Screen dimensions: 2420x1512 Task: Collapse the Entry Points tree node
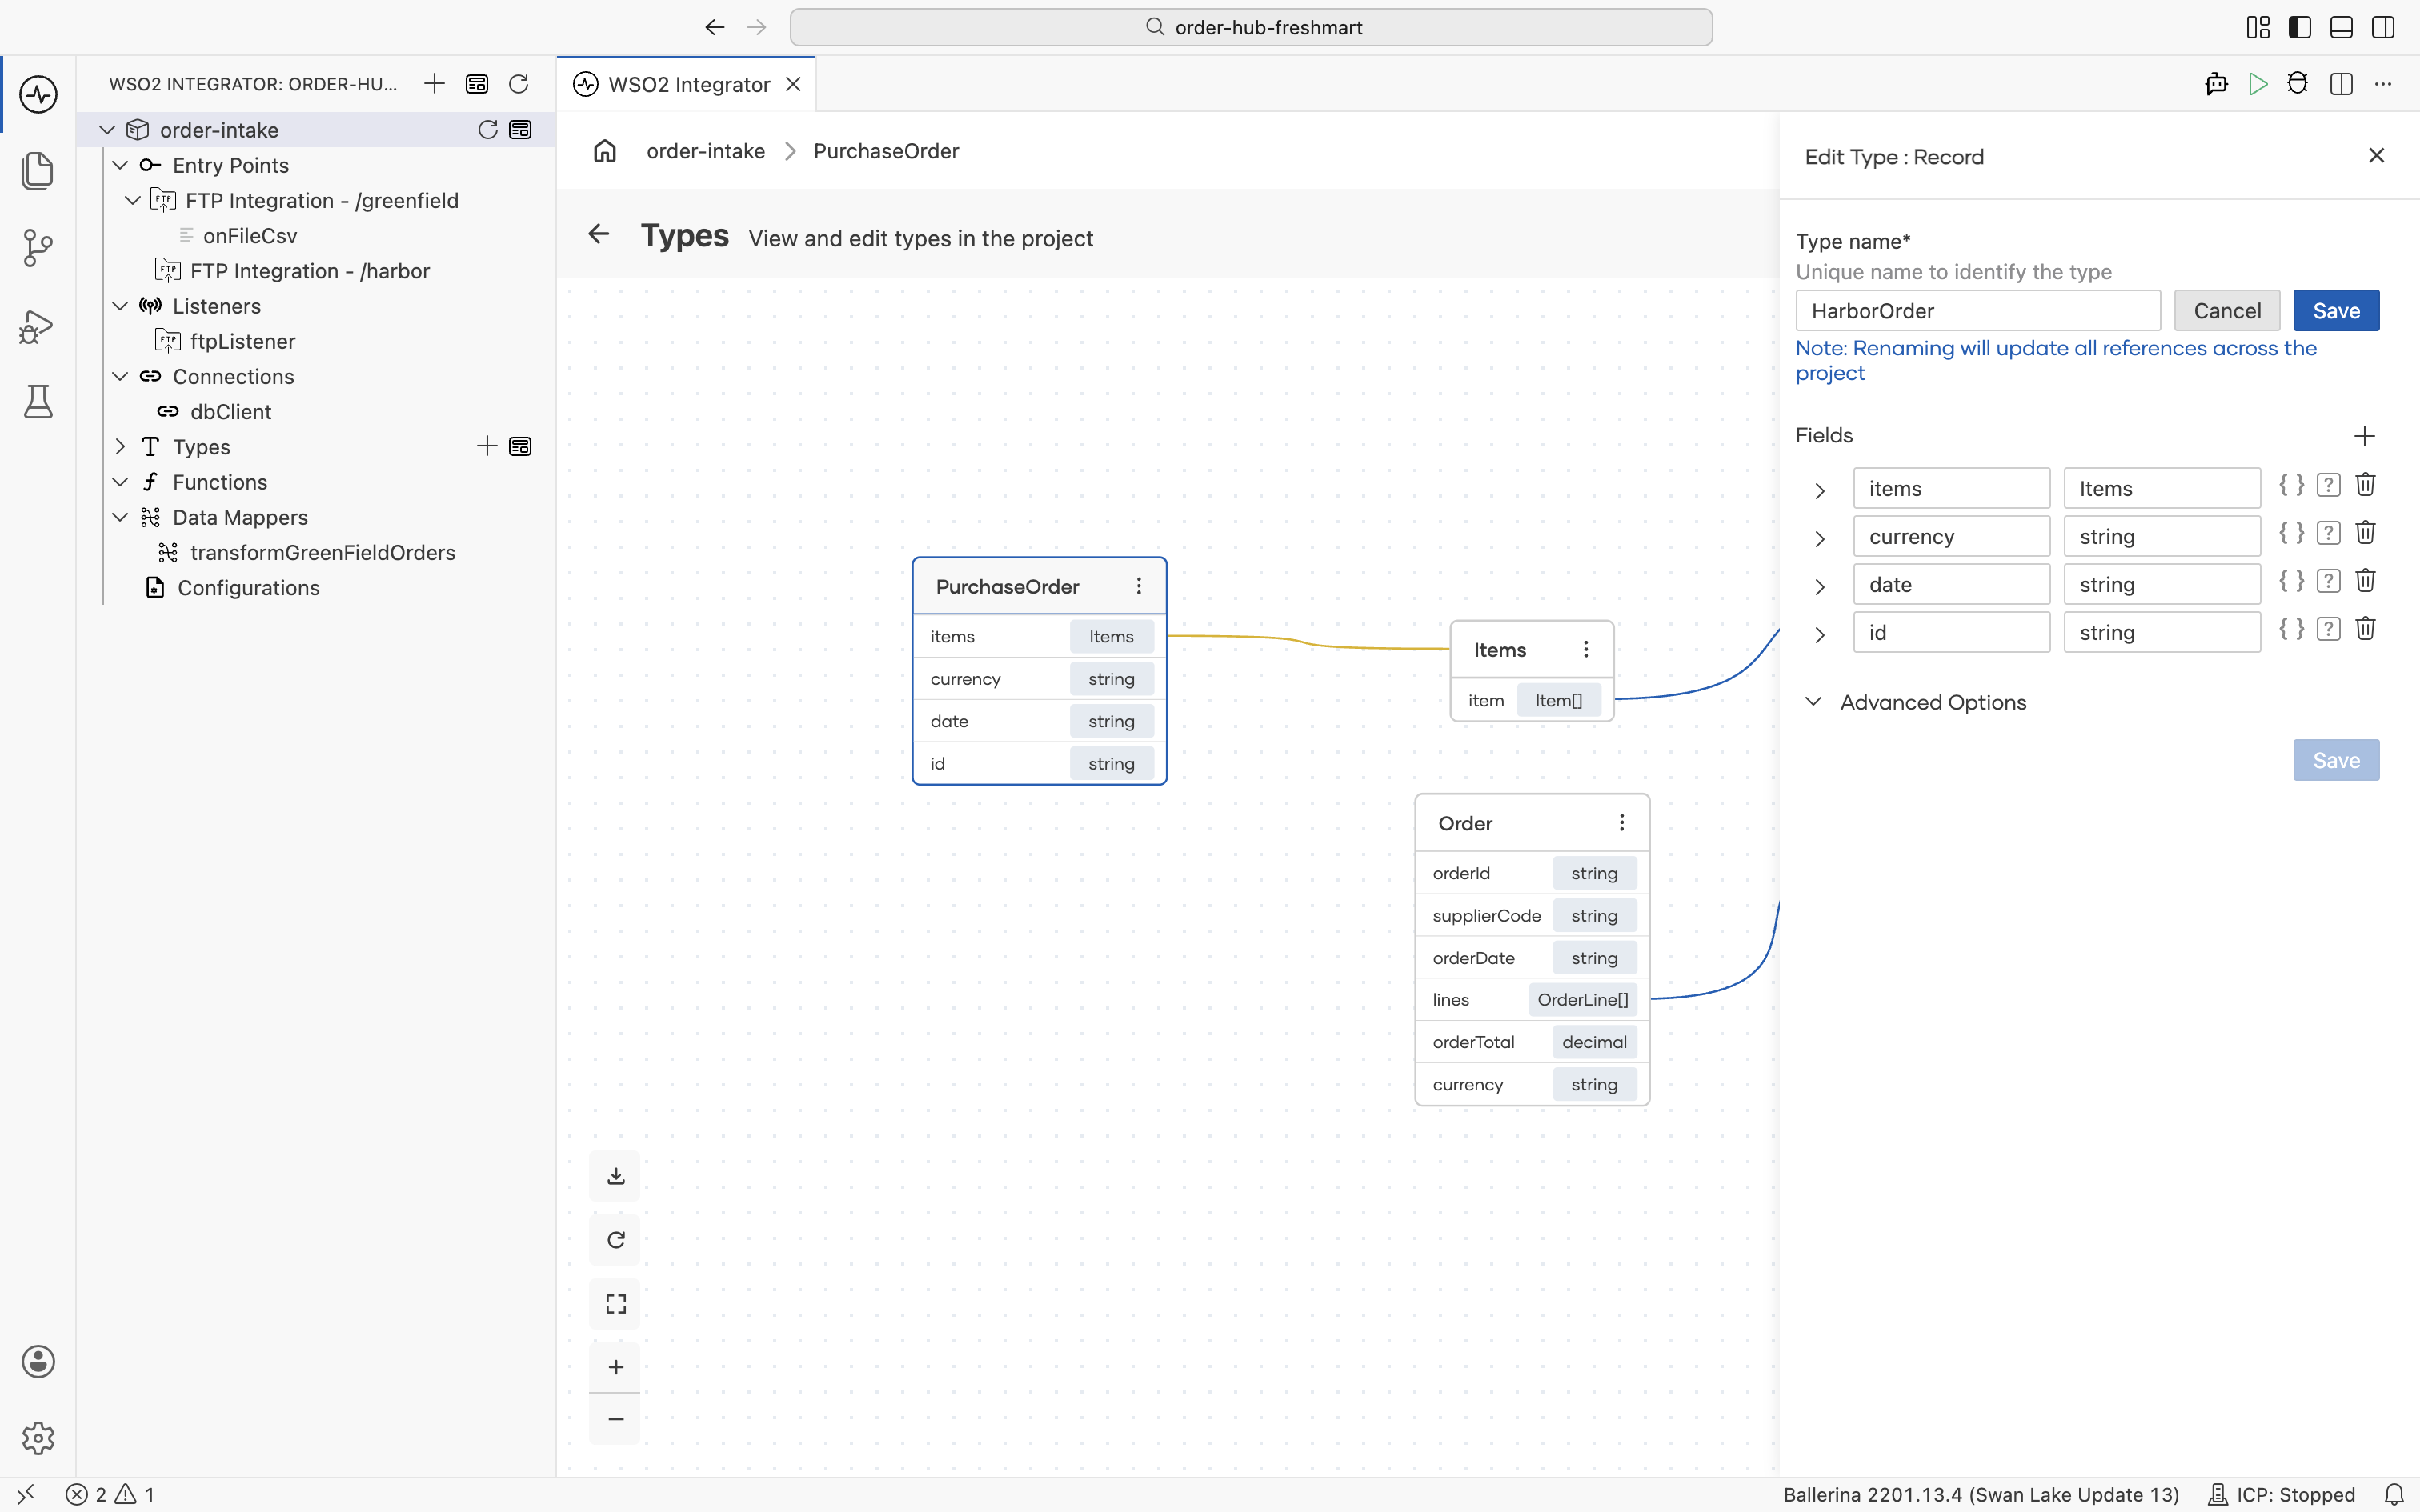120,165
